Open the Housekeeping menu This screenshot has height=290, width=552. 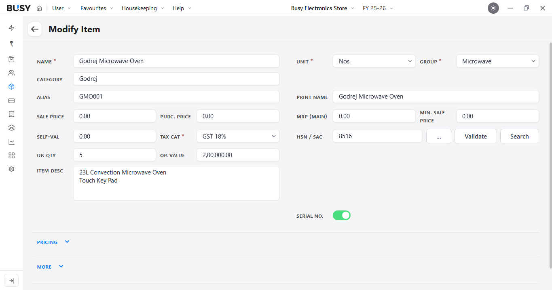[x=143, y=8]
